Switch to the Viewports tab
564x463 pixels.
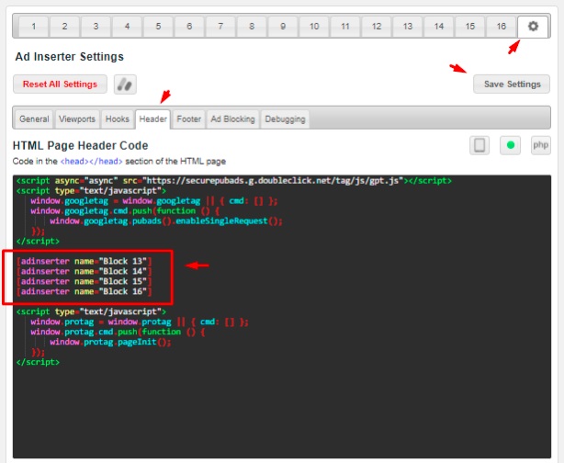pos(77,119)
